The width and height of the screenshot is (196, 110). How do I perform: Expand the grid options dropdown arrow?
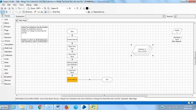tap(51, 12)
